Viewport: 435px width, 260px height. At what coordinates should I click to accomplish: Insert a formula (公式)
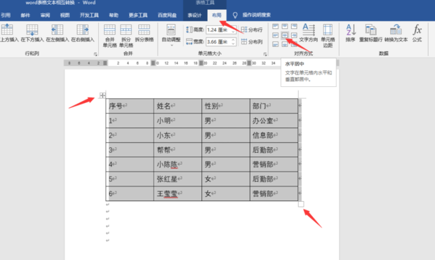(x=417, y=33)
